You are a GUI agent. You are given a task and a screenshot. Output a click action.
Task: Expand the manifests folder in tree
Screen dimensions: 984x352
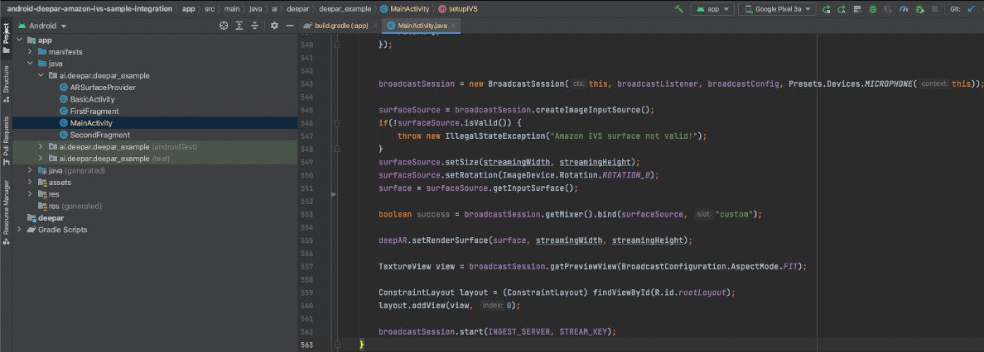[x=31, y=51]
